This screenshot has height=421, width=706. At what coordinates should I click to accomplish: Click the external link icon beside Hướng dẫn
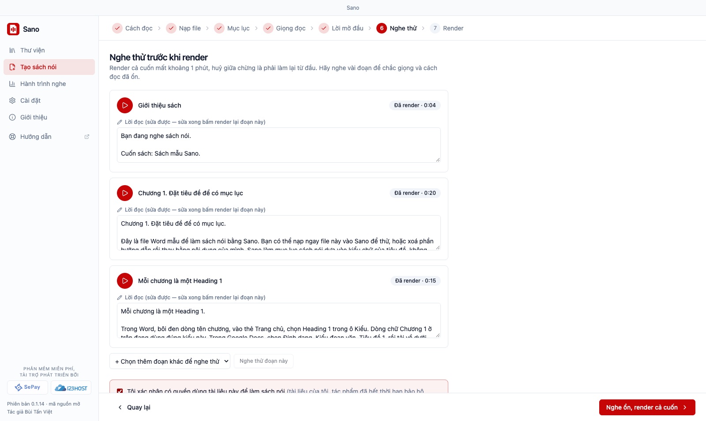[87, 137]
